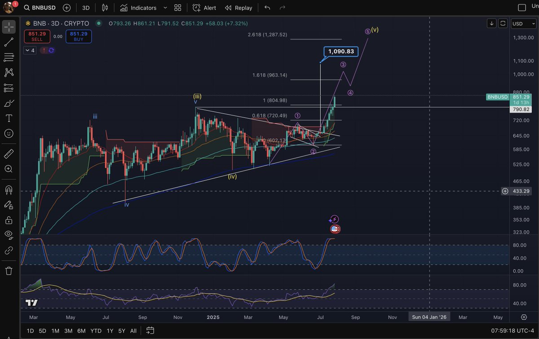Image resolution: width=539 pixels, height=339 pixels.
Task: Expand the indicator favorites dropdown arrow
Action: pos(165,8)
